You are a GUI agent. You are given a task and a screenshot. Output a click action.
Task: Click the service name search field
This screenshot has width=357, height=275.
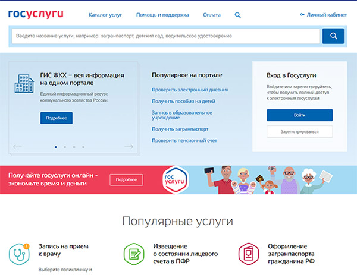164,36
